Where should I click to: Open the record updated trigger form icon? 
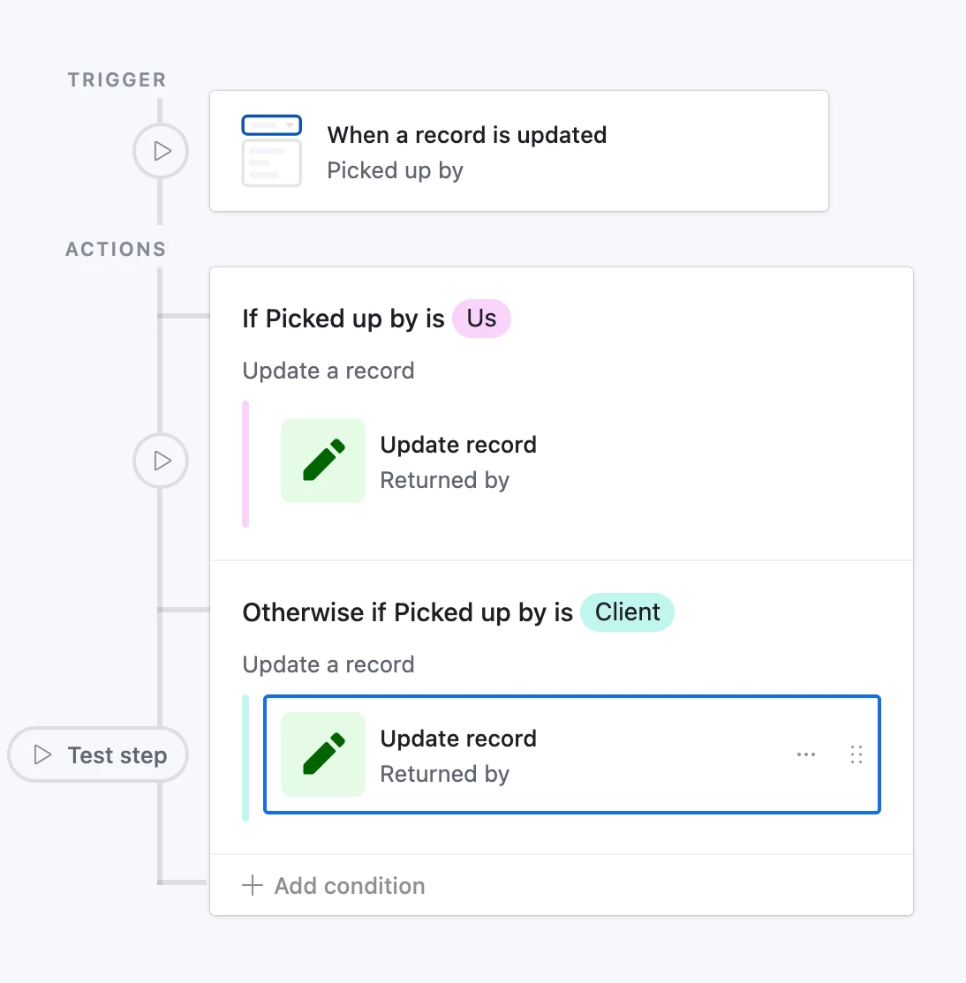272,151
